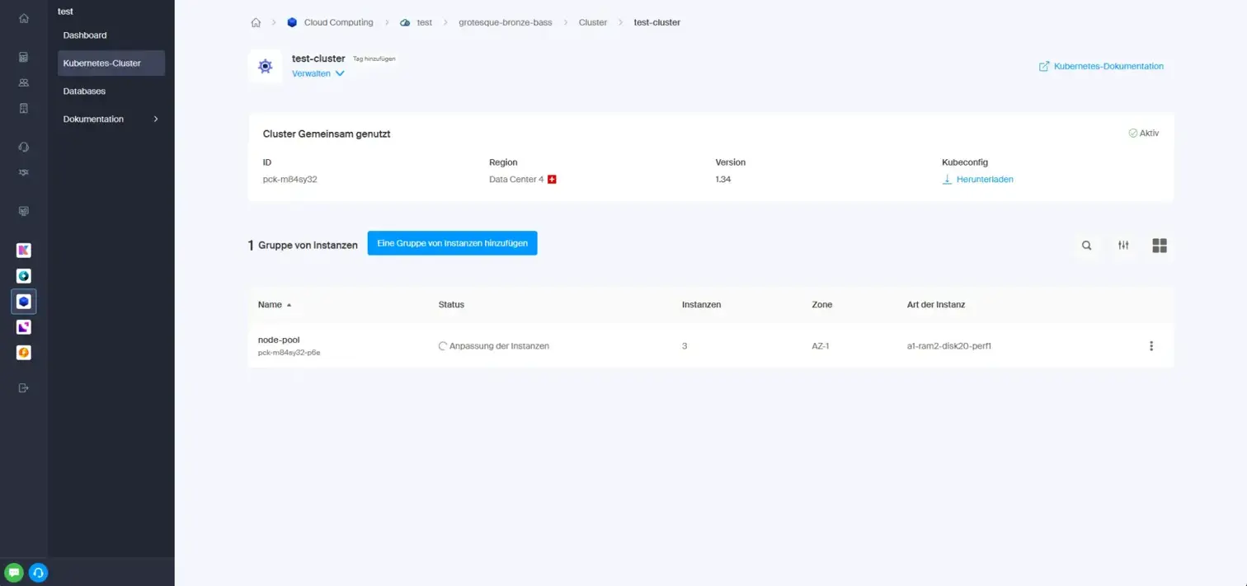
Task: Click Eine Gruppe von Instanzen hinzufügen button
Action: (x=452, y=242)
